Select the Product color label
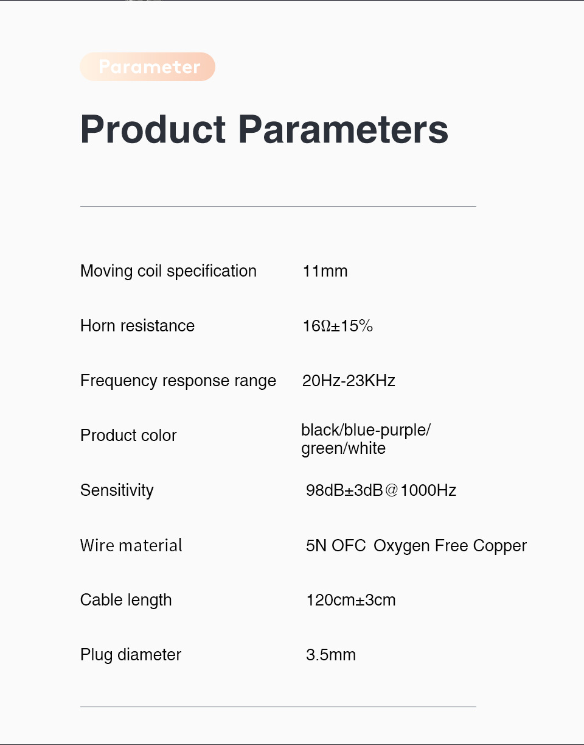Image resolution: width=584 pixels, height=745 pixels. click(x=128, y=436)
